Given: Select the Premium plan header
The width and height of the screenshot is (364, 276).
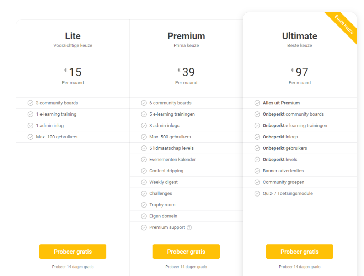Looking at the screenshot, I should tap(186, 36).
